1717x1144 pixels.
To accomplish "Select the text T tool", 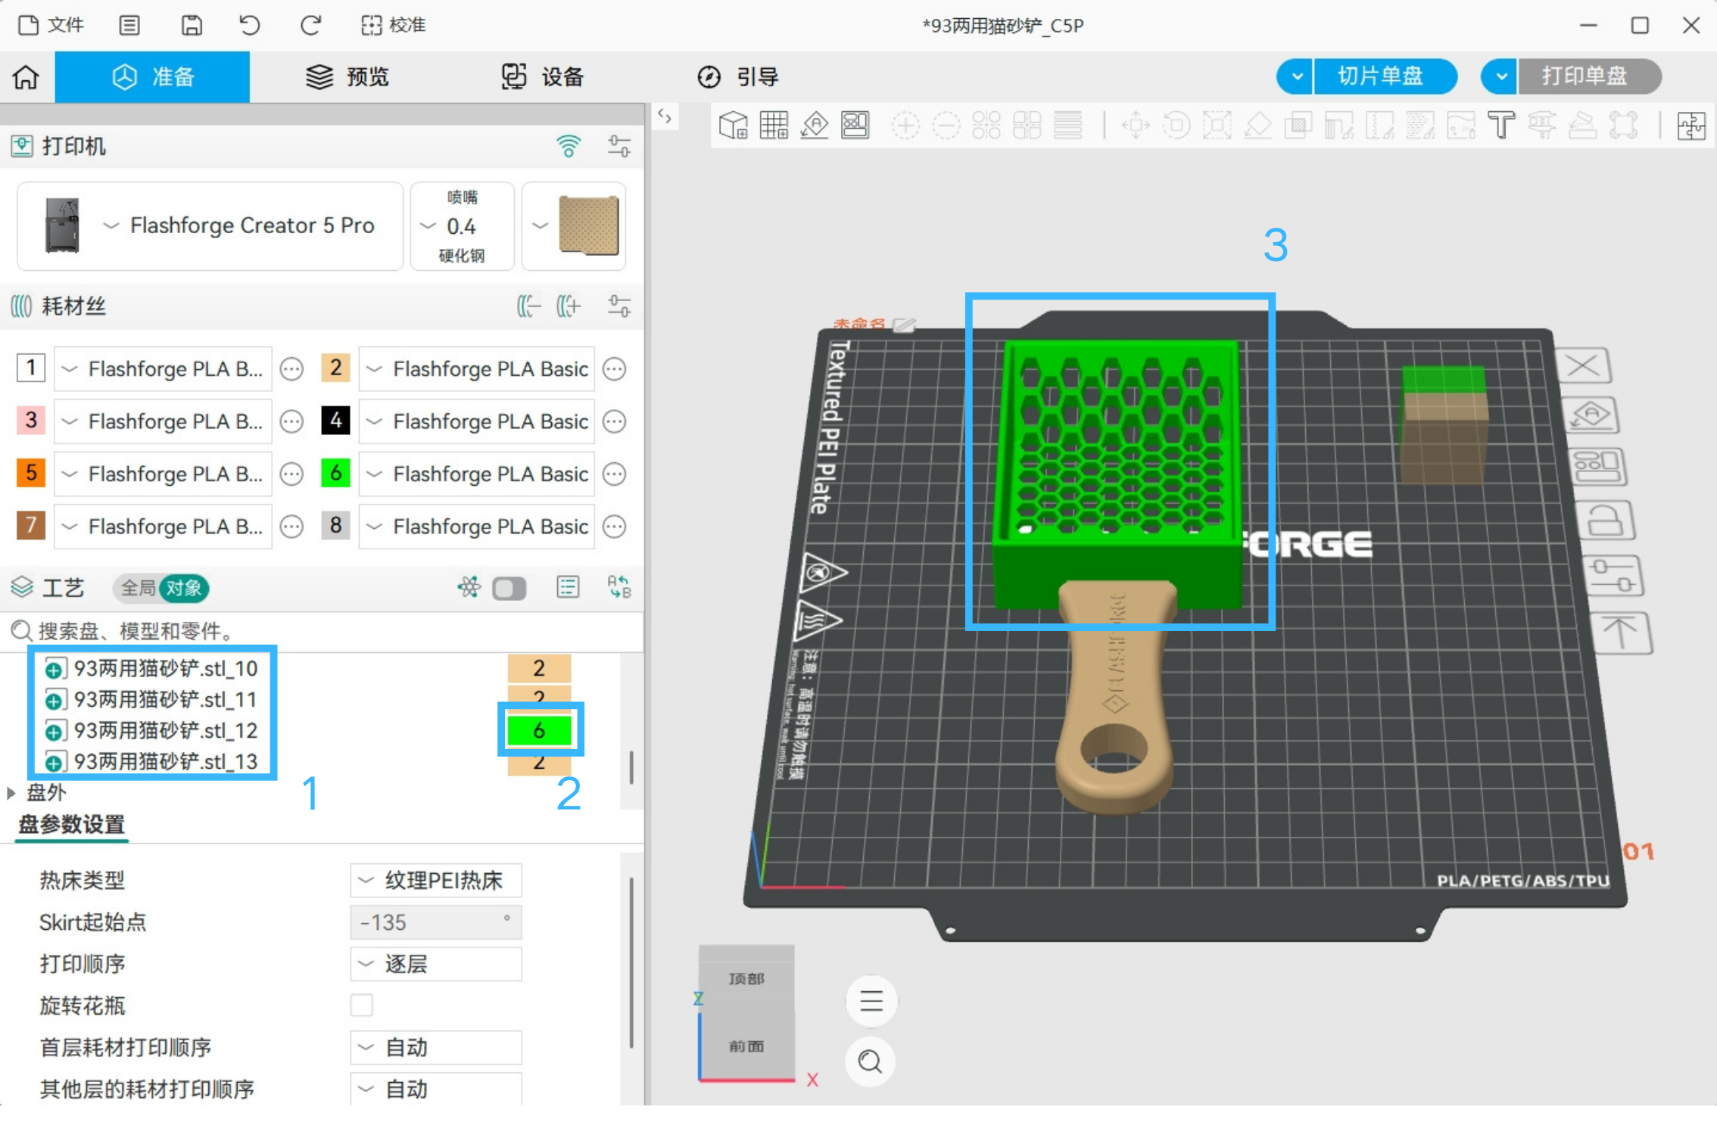I will pyautogui.click(x=1502, y=125).
